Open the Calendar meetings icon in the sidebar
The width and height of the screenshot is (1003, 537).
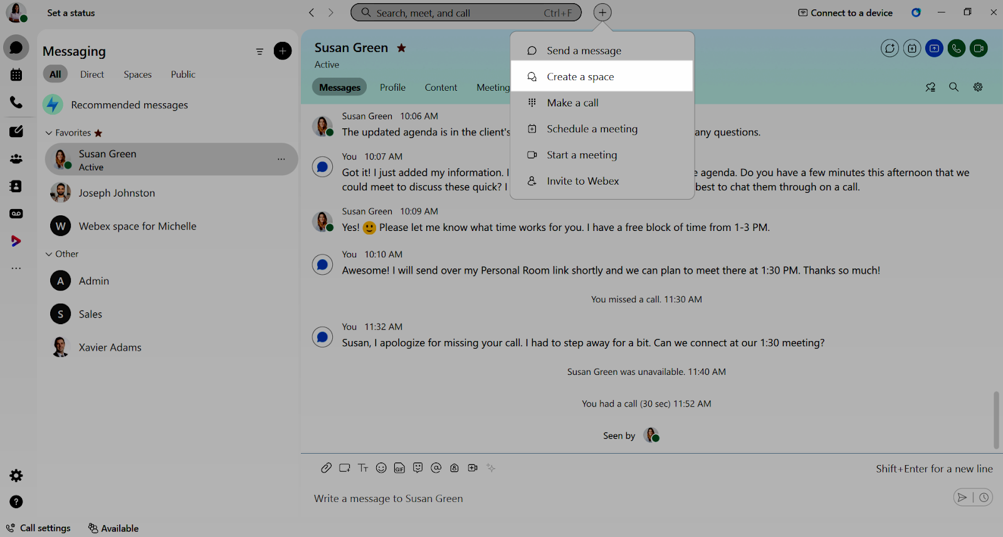coord(16,75)
